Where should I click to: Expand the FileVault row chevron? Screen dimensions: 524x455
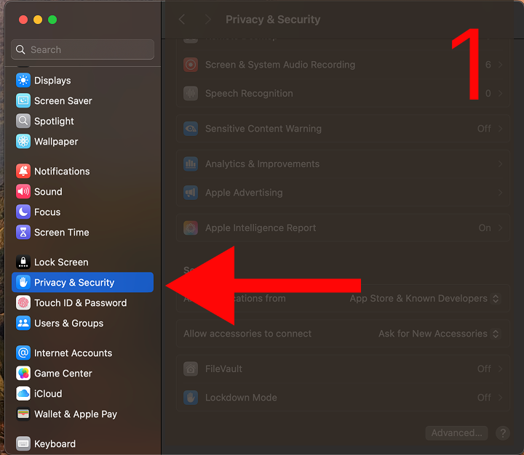500,369
